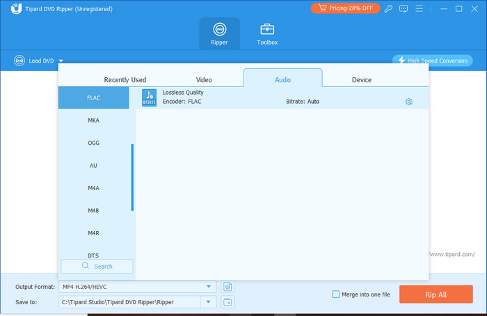The height and width of the screenshot is (316, 487).
Task: Click the Tipard app logo
Action: point(16,8)
